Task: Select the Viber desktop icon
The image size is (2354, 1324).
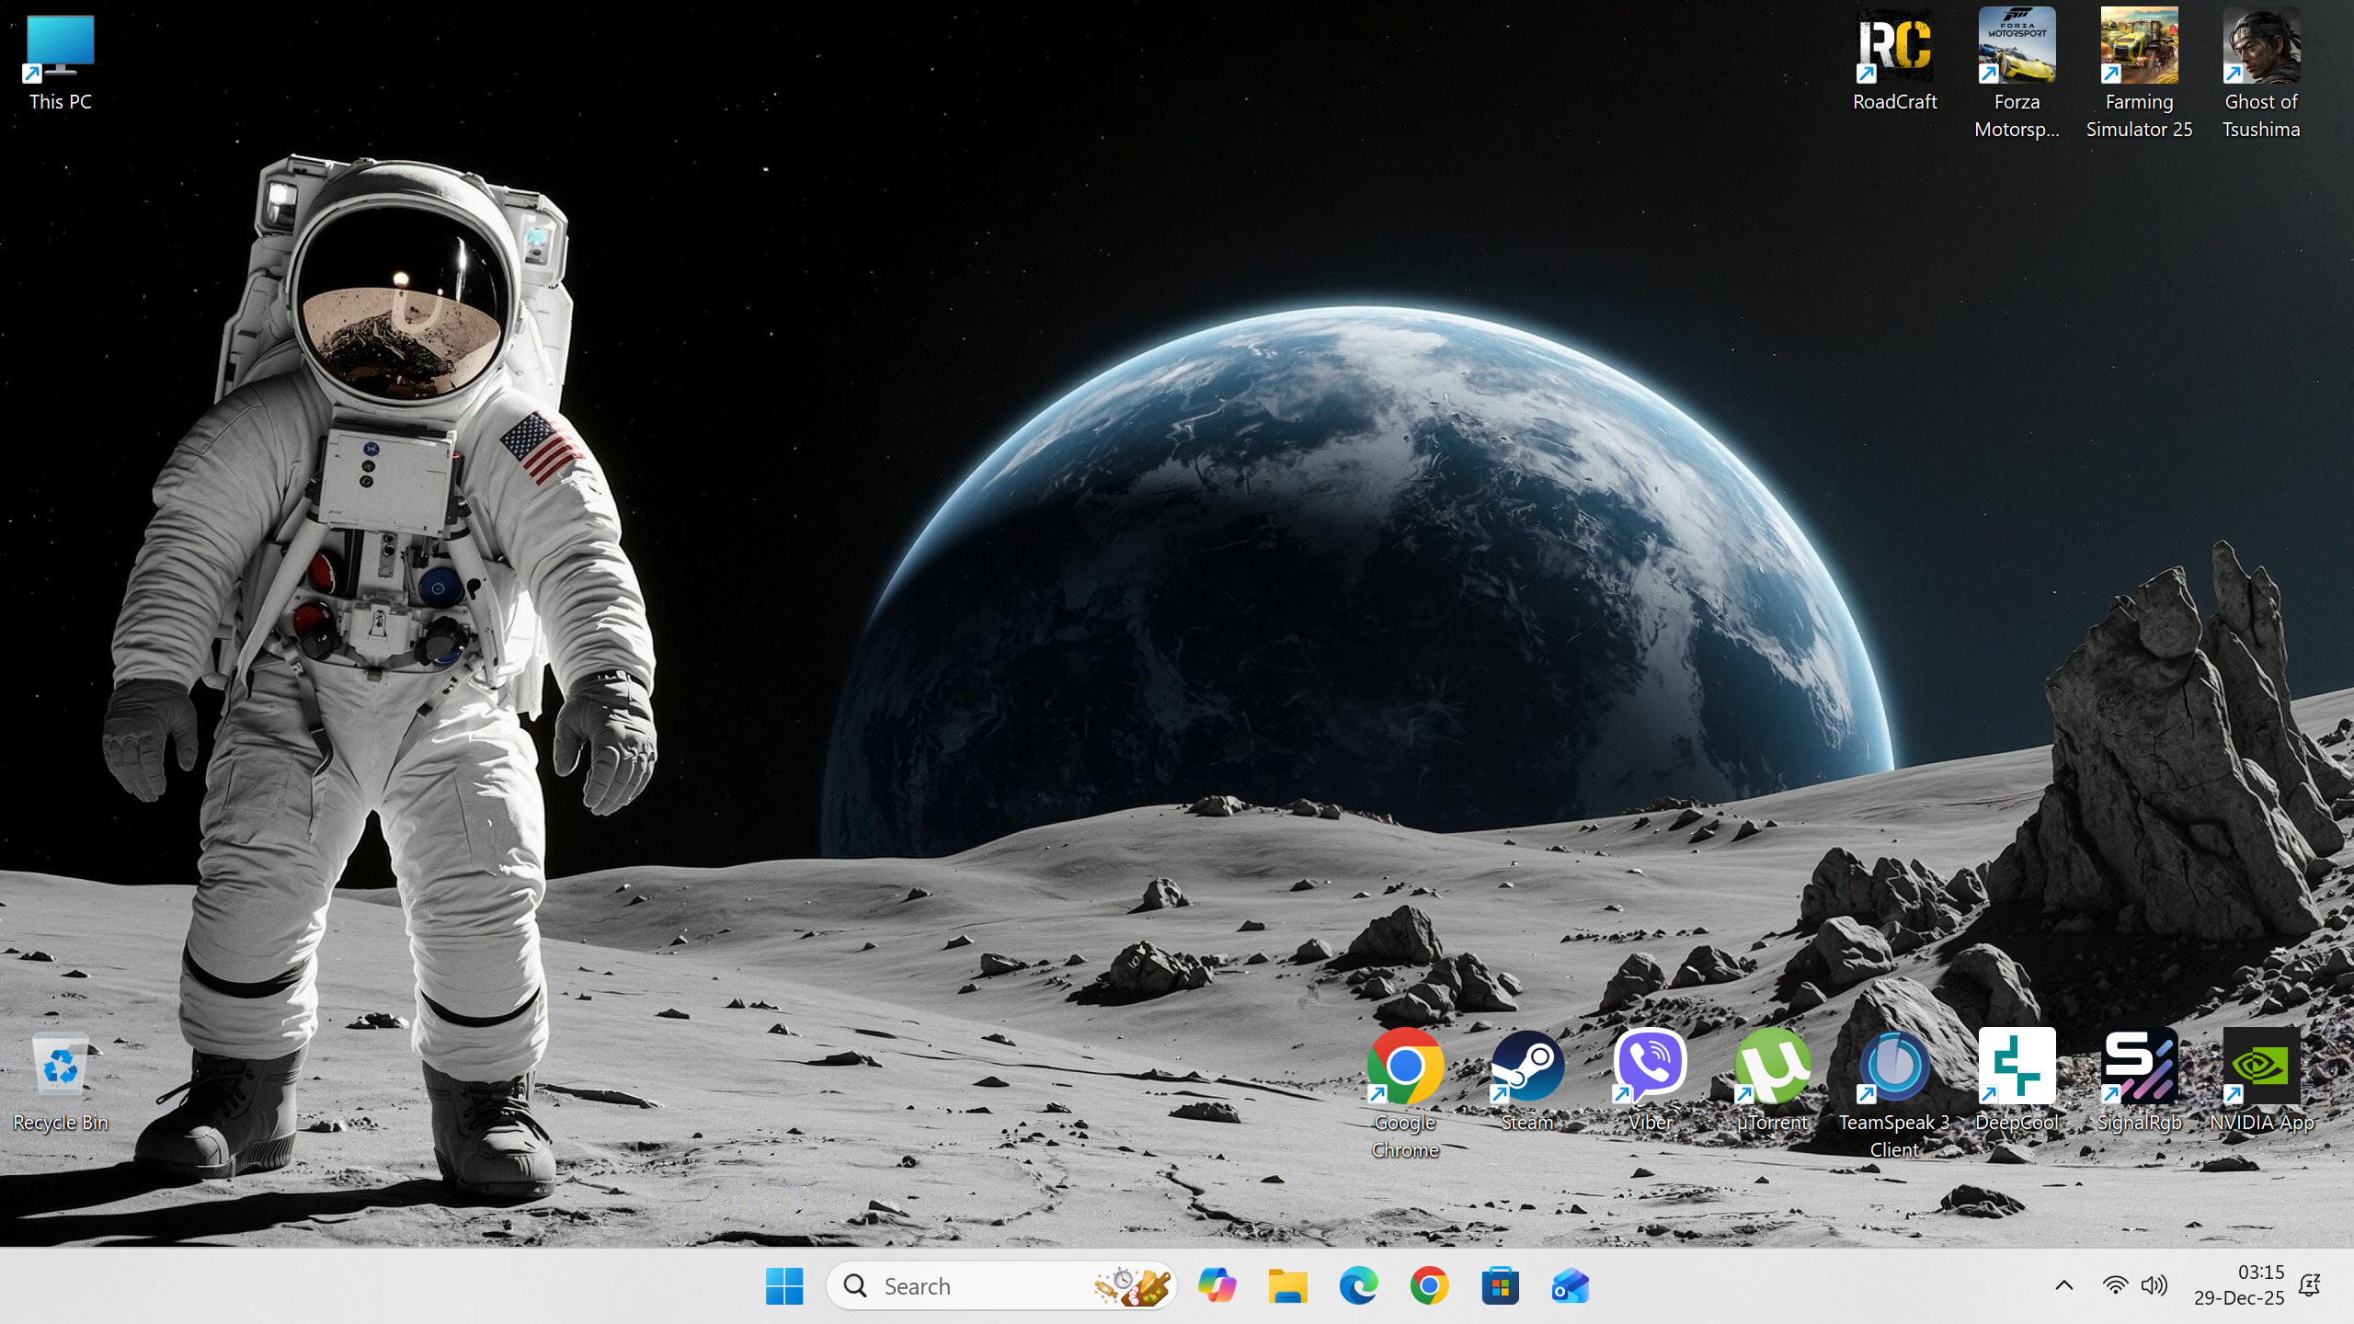Action: [x=1650, y=1067]
